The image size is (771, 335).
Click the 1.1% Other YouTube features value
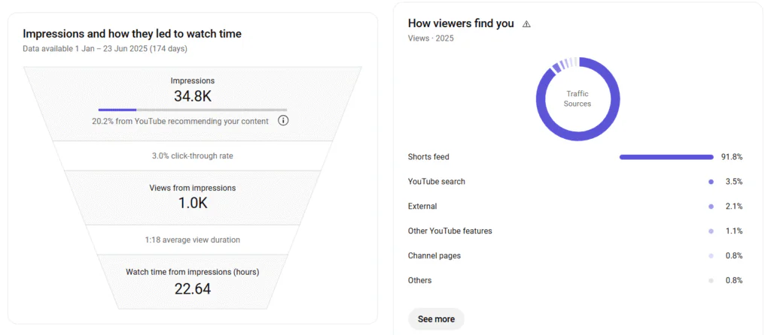(x=733, y=231)
